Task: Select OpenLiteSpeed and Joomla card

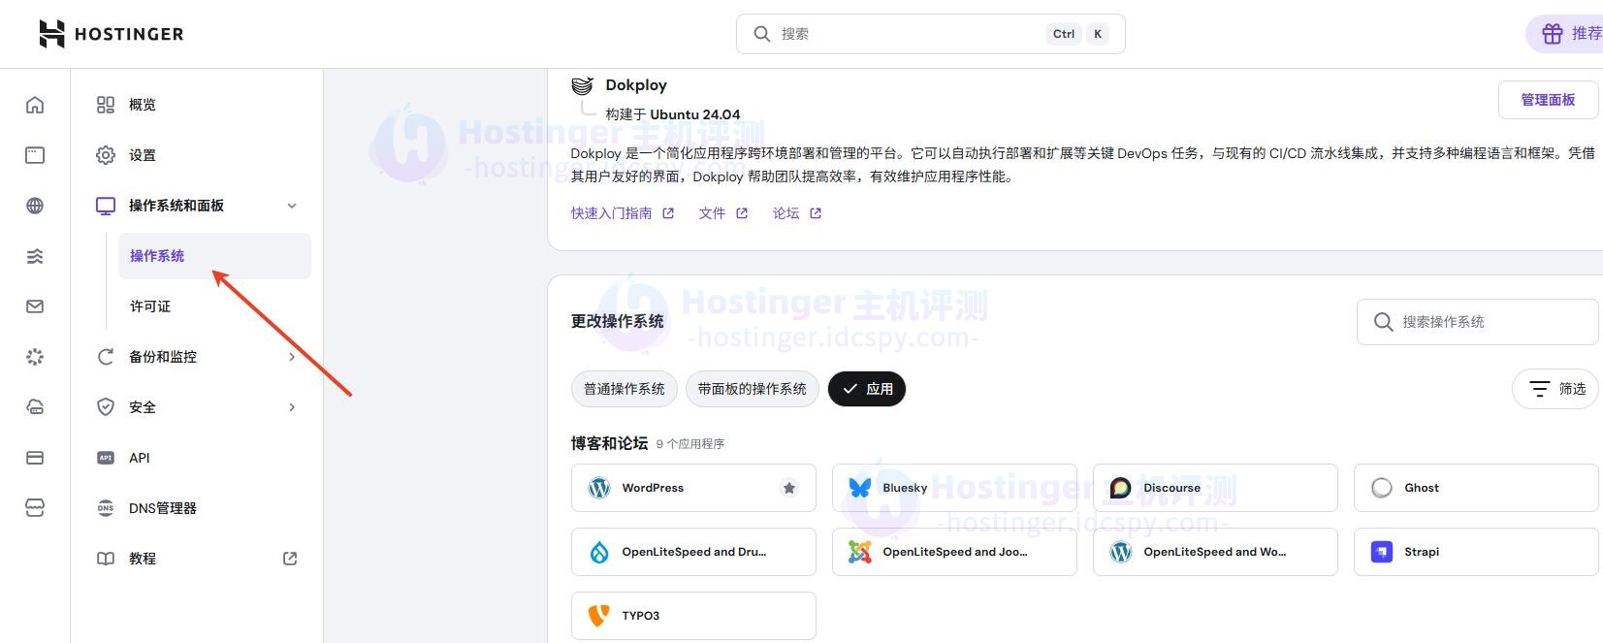Action: coord(954,552)
